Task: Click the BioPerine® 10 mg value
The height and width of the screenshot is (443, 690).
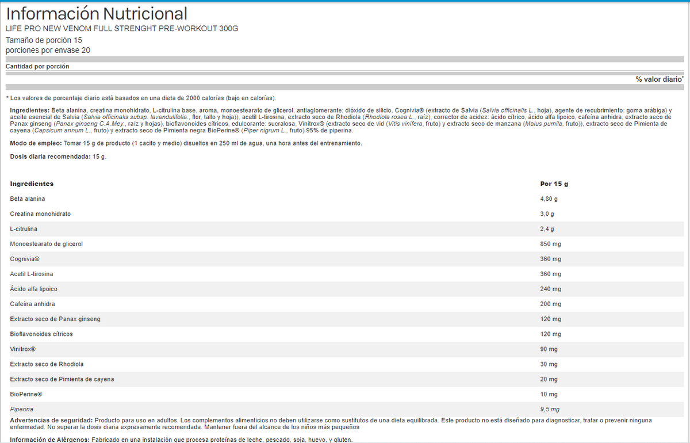Action: pos(549,394)
